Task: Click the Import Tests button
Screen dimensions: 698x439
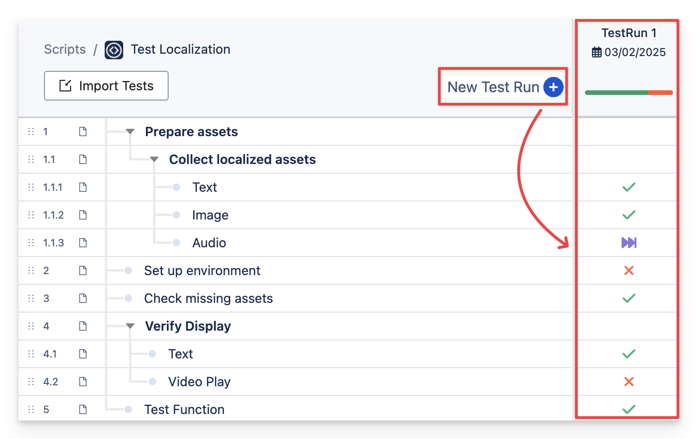Action: [106, 86]
